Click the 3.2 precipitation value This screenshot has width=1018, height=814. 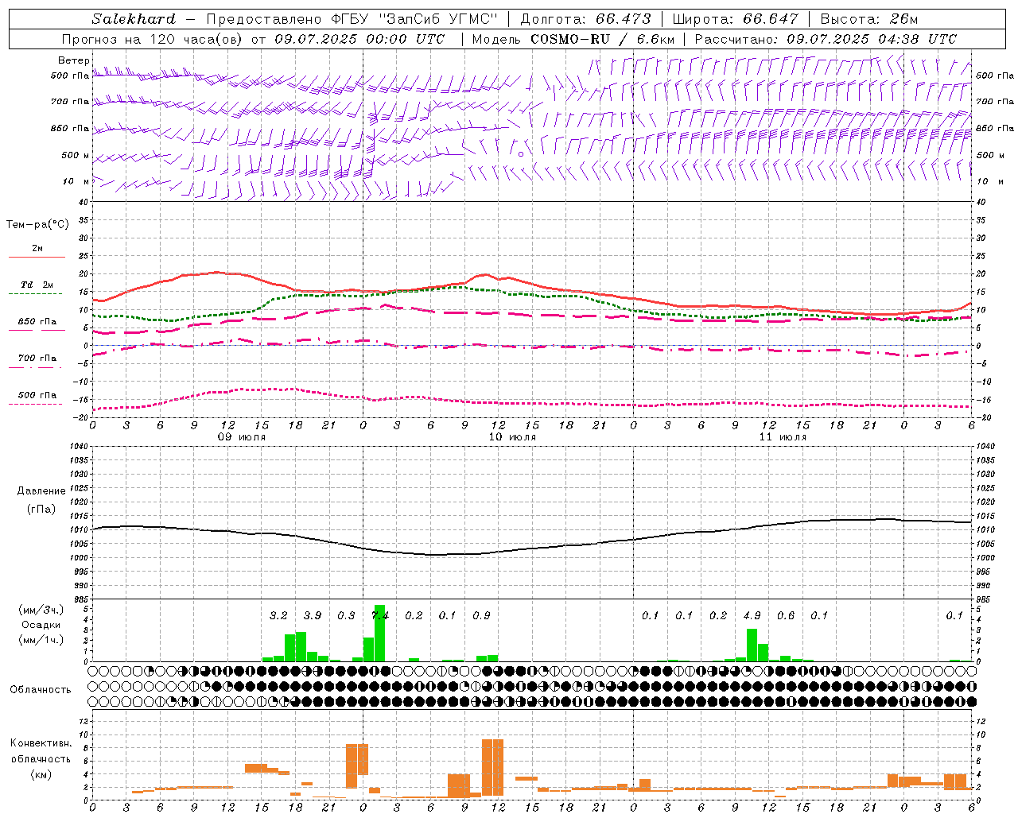pyautogui.click(x=278, y=616)
